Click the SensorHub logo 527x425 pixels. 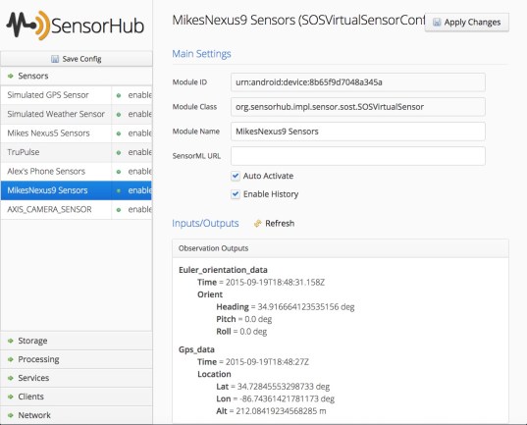tap(76, 26)
